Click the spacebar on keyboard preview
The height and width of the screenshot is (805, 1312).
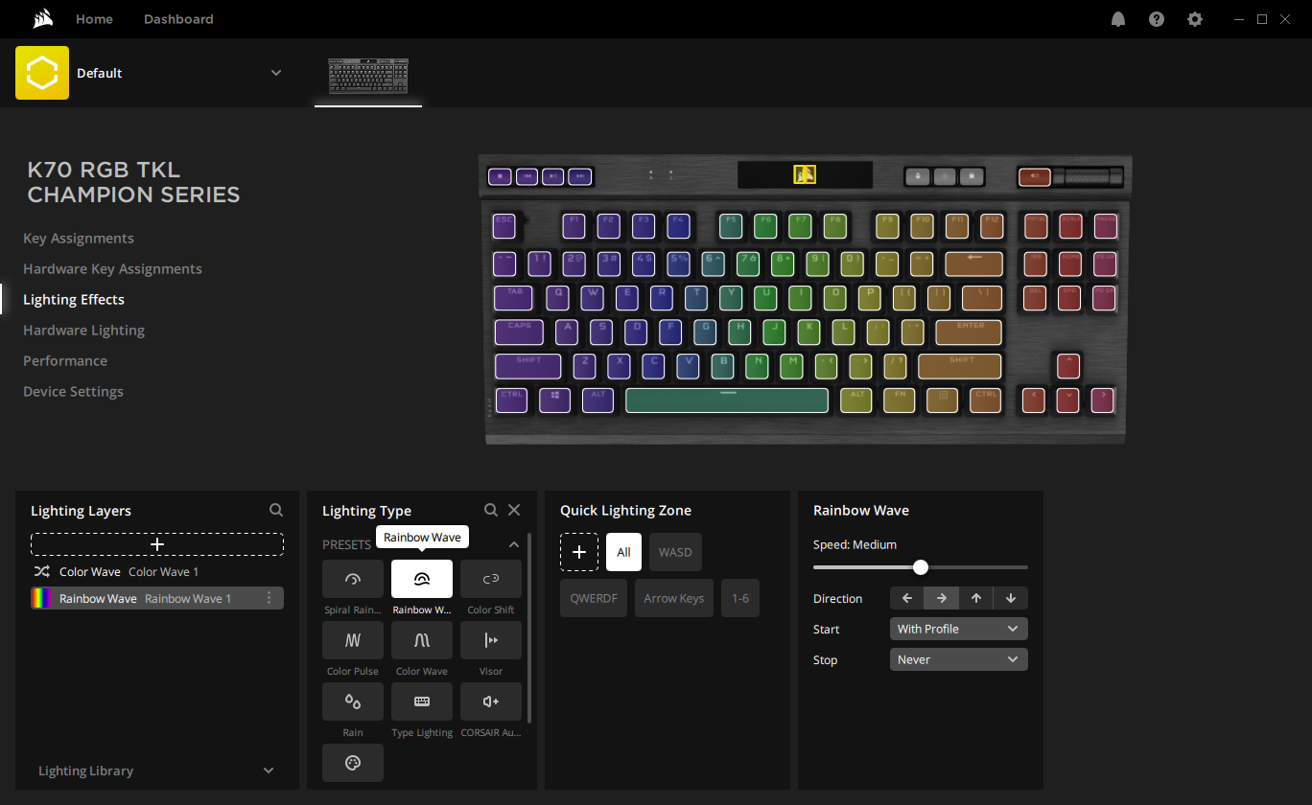[727, 401]
